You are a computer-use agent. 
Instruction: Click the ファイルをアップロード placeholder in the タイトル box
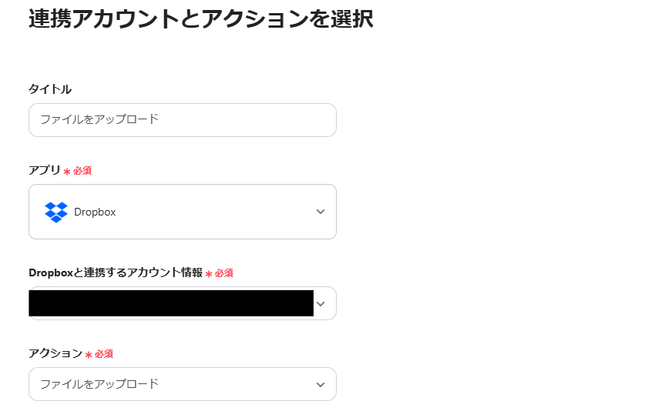(99, 120)
